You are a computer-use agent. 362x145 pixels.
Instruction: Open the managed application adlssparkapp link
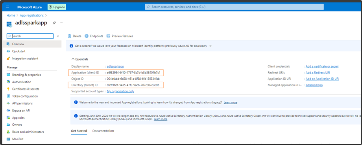tap(314, 85)
